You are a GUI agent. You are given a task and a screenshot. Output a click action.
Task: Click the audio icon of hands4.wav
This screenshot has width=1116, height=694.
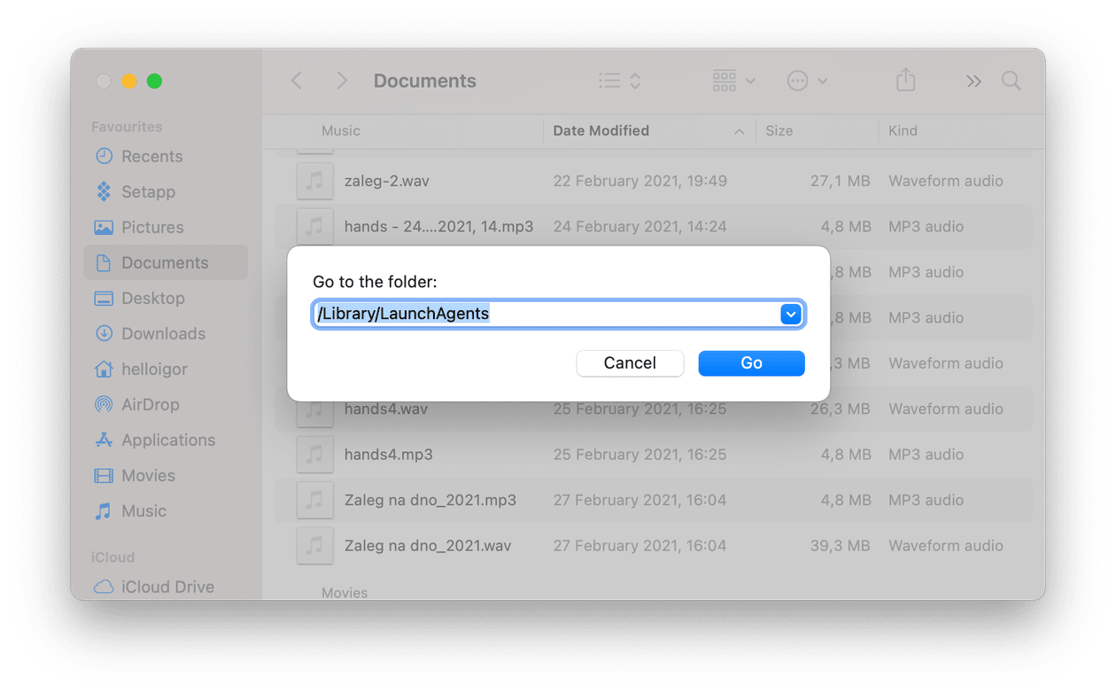(x=314, y=412)
